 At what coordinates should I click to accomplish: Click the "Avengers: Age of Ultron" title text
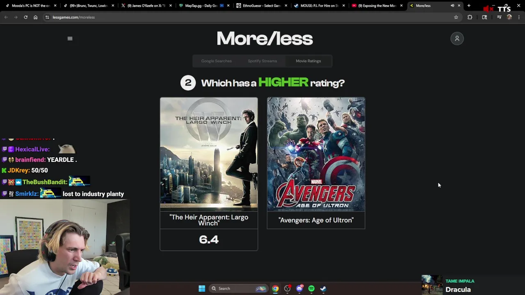(316, 220)
